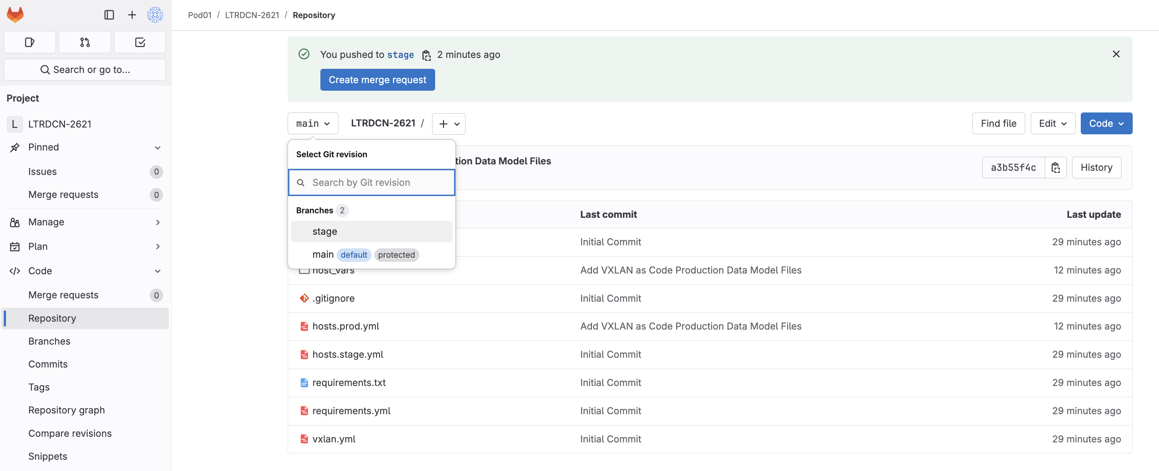Copy the stage branch name
Image resolution: width=1159 pixels, height=471 pixels.
(426, 55)
